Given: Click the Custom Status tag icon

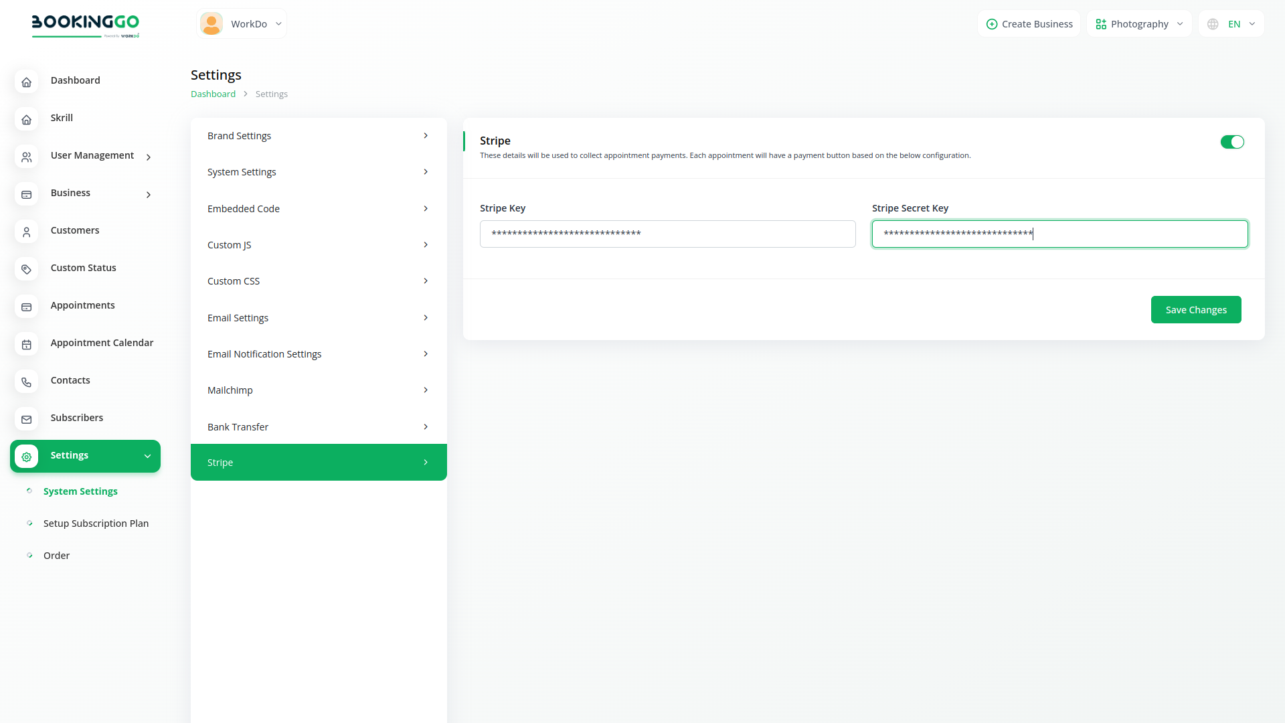Looking at the screenshot, I should pyautogui.click(x=26, y=269).
